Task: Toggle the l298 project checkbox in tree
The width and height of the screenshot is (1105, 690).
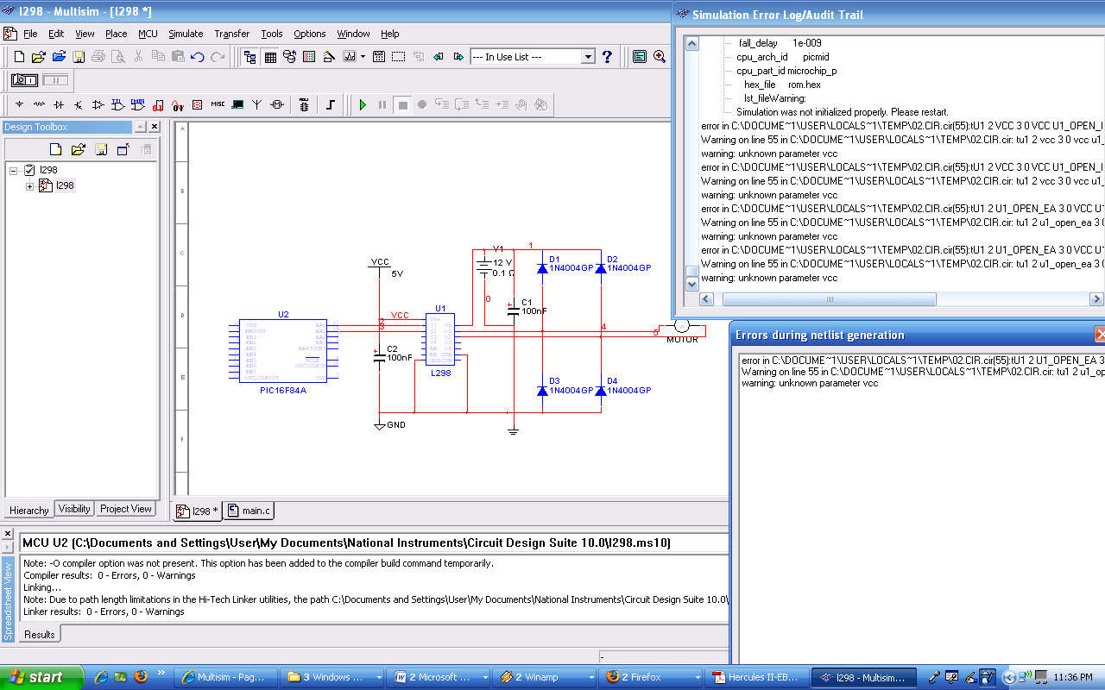Action: (30, 170)
